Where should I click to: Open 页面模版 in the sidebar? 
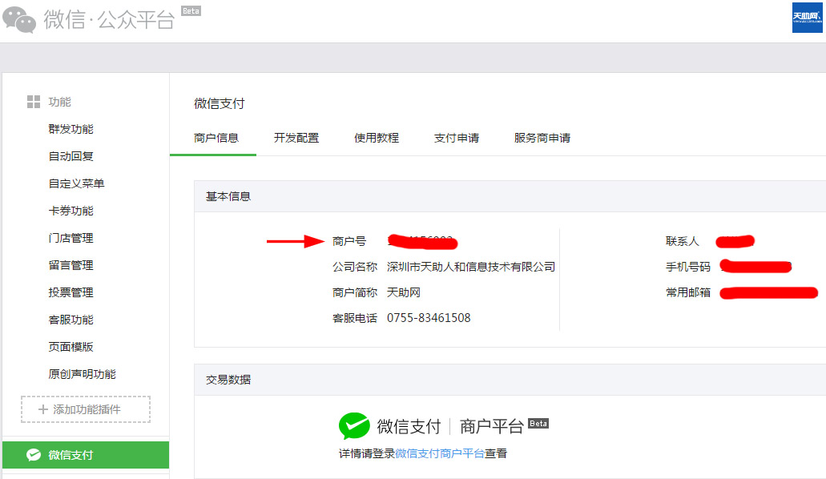pyautogui.click(x=71, y=347)
